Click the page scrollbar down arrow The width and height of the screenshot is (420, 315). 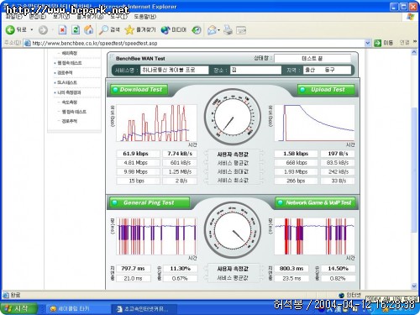(x=414, y=286)
